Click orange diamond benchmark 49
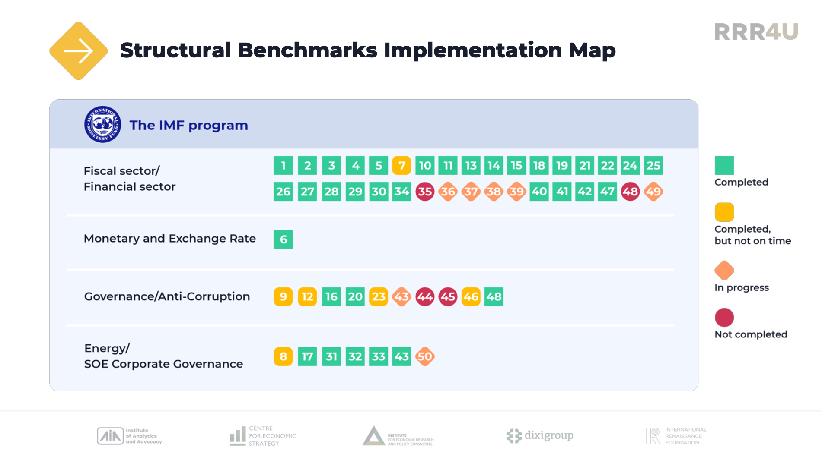The height and width of the screenshot is (460, 822). point(653,192)
